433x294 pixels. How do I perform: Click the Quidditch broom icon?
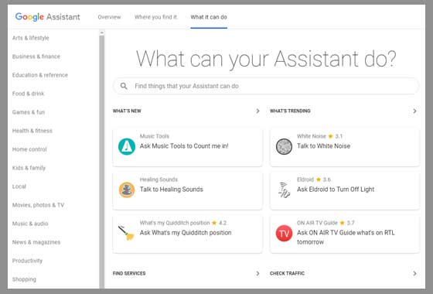click(x=126, y=233)
